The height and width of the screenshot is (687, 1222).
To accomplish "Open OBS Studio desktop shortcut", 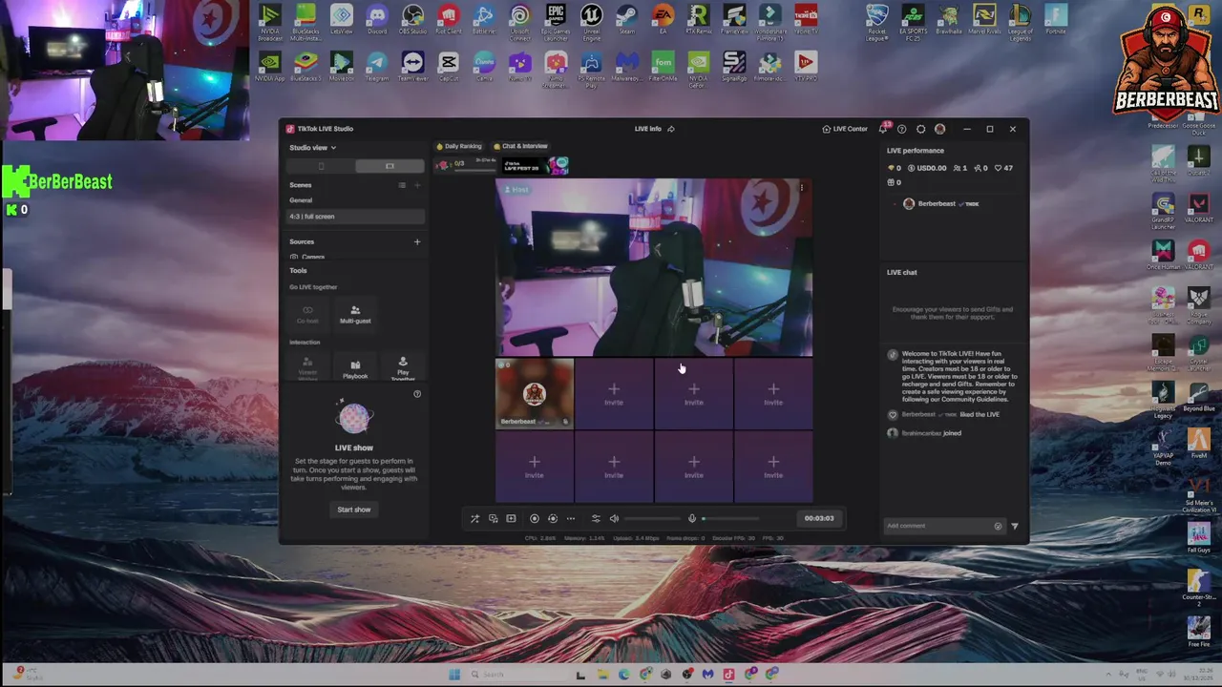I will coord(412,19).
